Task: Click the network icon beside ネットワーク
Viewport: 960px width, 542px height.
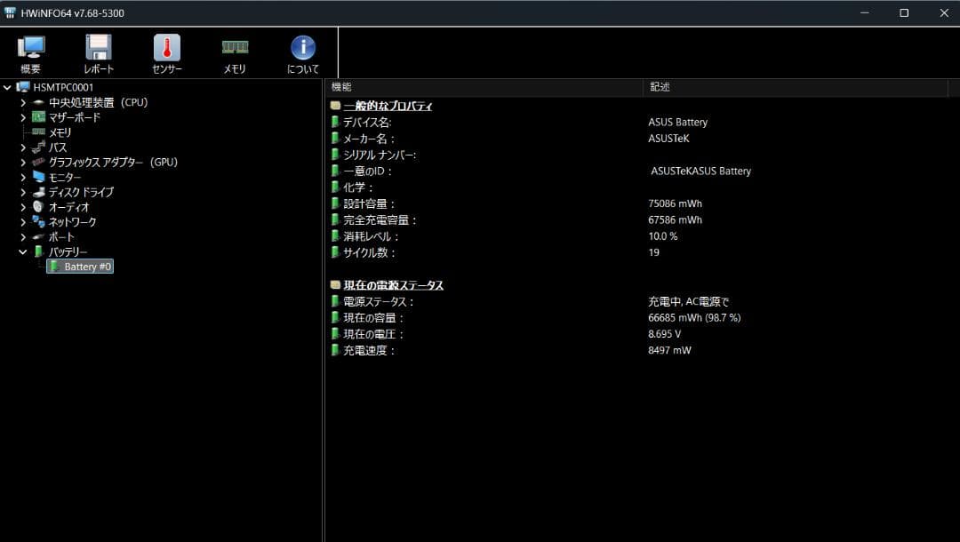Action: click(36, 221)
